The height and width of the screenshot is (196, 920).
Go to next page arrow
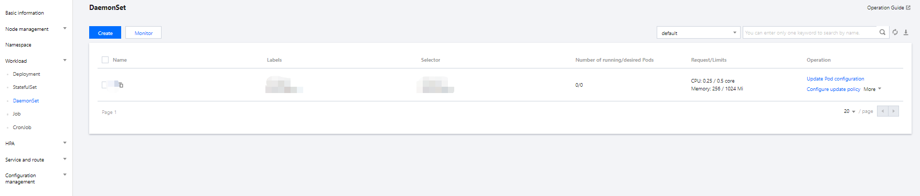pyautogui.click(x=893, y=111)
